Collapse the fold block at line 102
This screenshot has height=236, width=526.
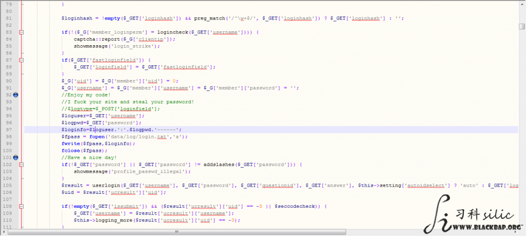[x=22, y=165]
